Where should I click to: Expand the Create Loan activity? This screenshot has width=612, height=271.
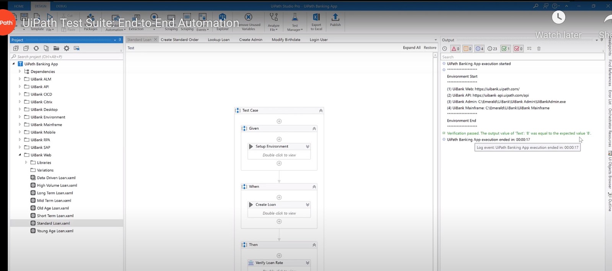(x=308, y=204)
